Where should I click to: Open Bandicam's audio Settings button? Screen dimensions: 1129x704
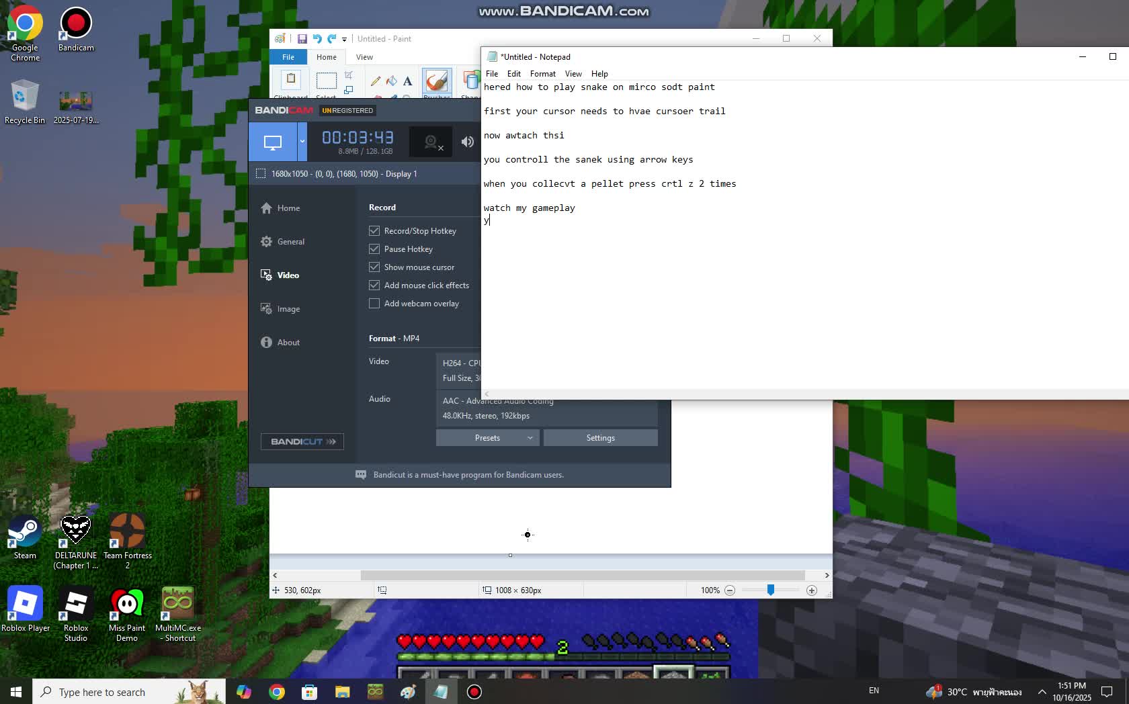tap(599, 437)
